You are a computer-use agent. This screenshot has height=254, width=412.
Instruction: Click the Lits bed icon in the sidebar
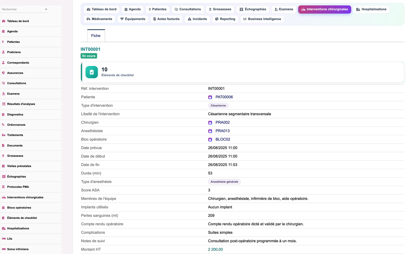[x=3, y=239]
